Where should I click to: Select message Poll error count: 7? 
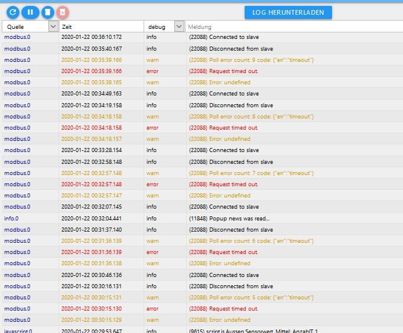(251, 173)
